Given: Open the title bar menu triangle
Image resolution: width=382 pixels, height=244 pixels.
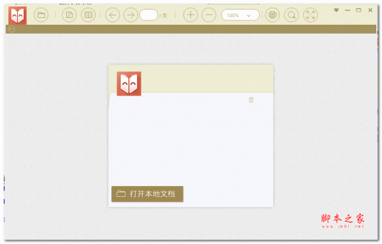Looking at the screenshot, I should click(x=336, y=10).
